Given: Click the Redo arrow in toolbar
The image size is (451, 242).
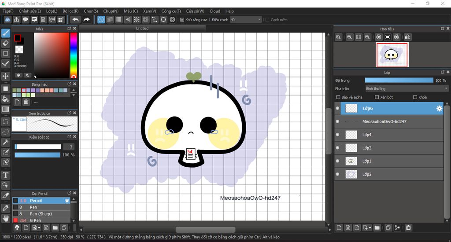Looking at the screenshot, I should click(x=86, y=19).
